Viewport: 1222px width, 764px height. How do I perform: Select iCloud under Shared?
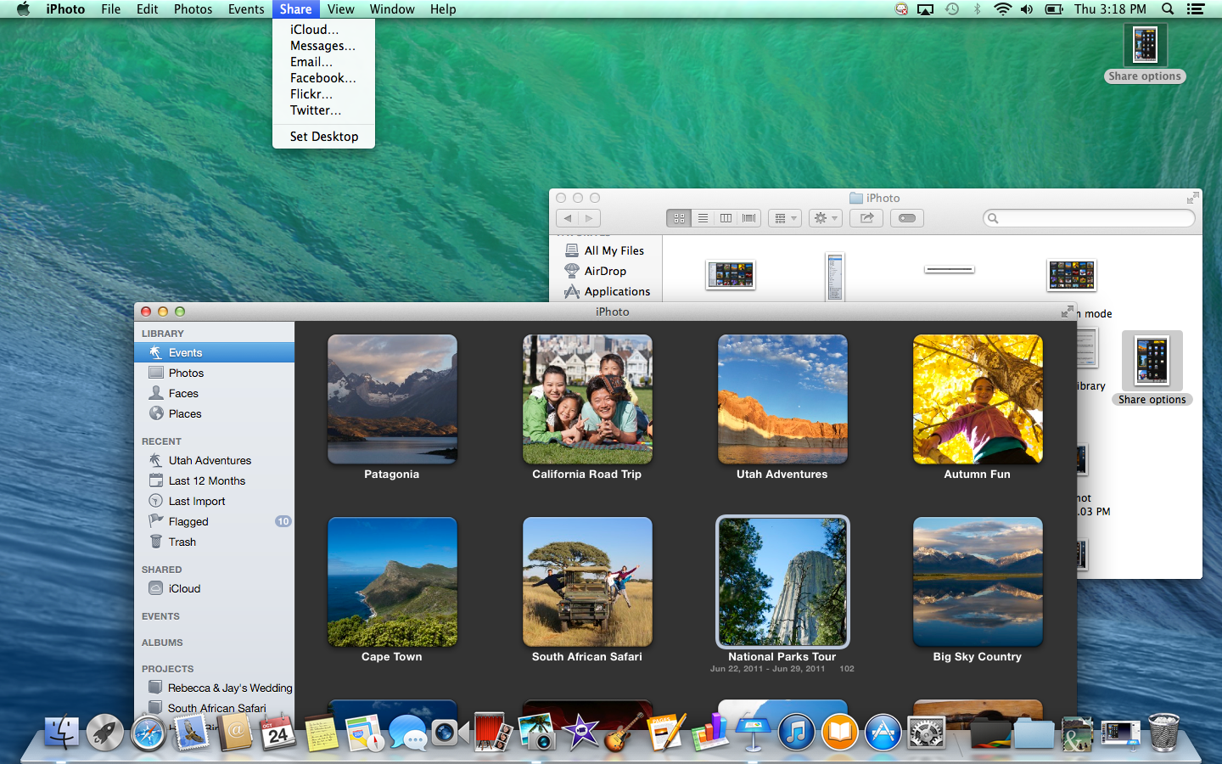215,588
